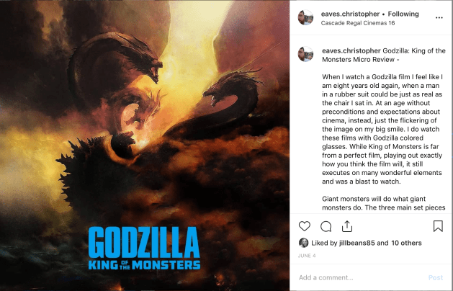
Task: Save the post with the bookmark icon
Action: click(438, 226)
